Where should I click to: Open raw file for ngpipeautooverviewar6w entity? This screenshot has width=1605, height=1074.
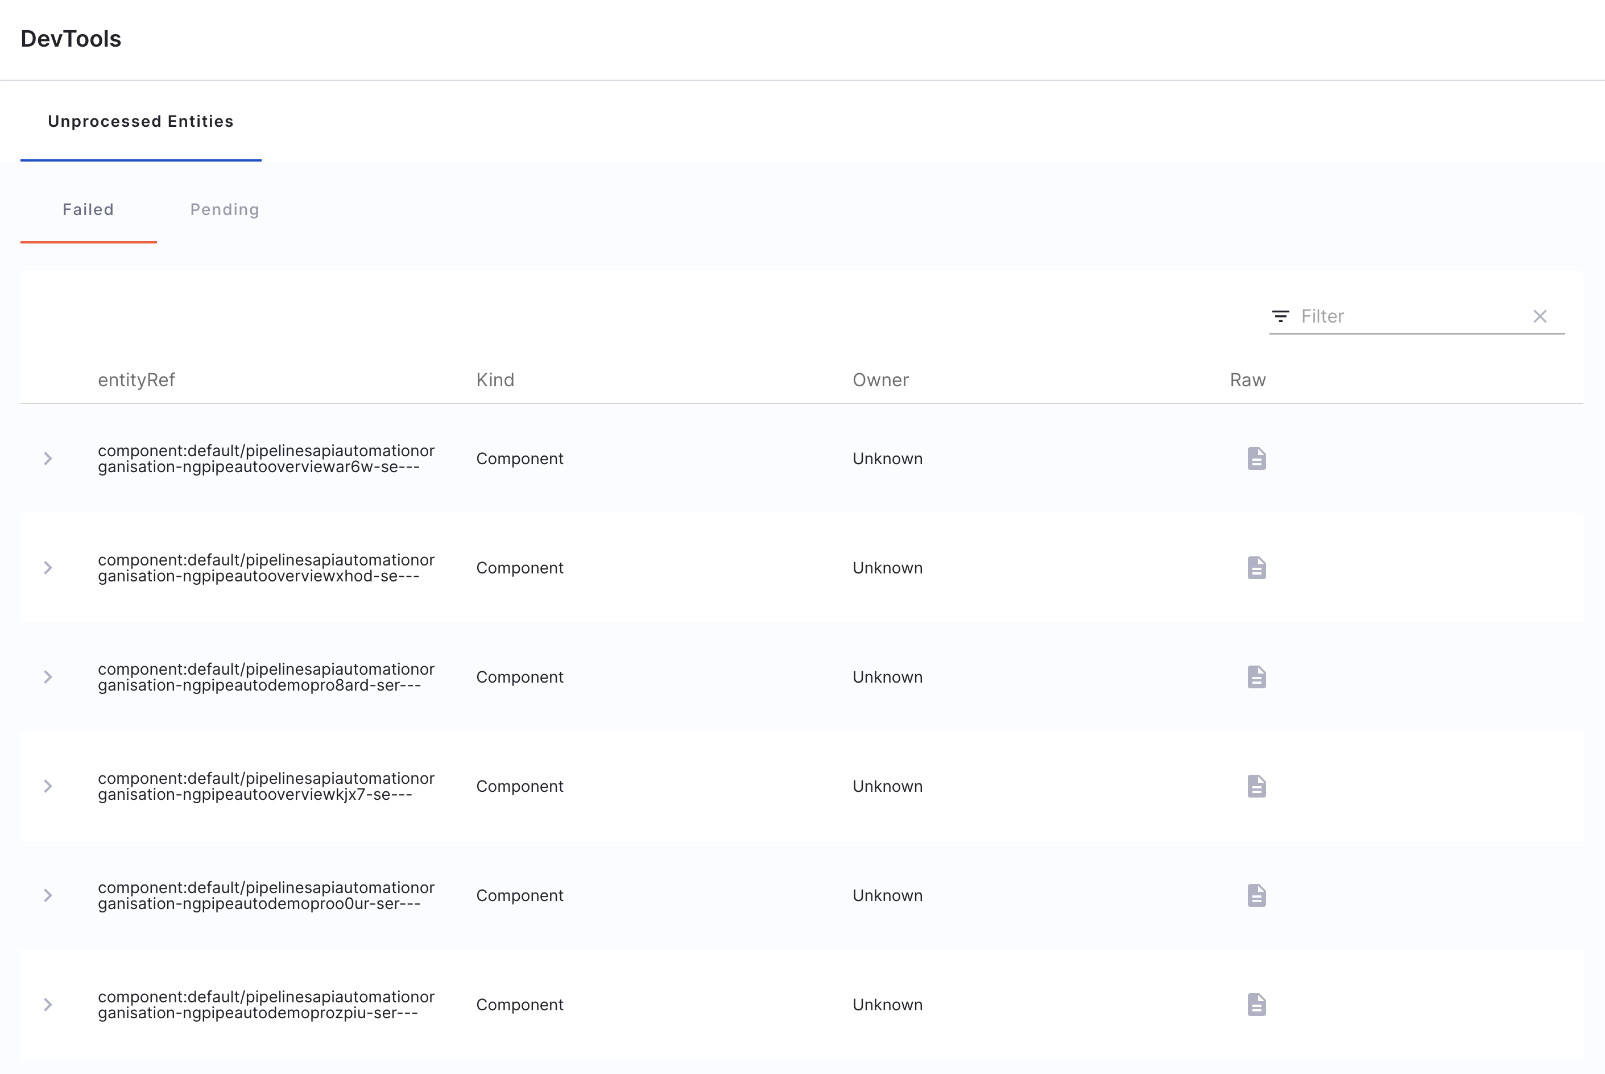pyautogui.click(x=1256, y=458)
